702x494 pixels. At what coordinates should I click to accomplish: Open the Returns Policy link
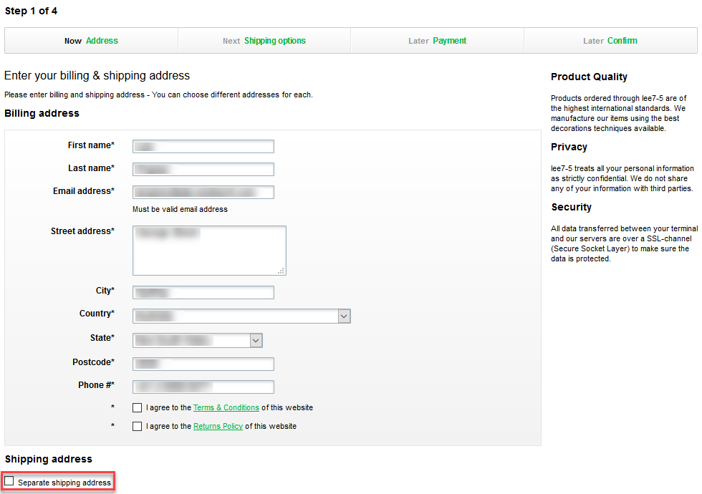218,426
